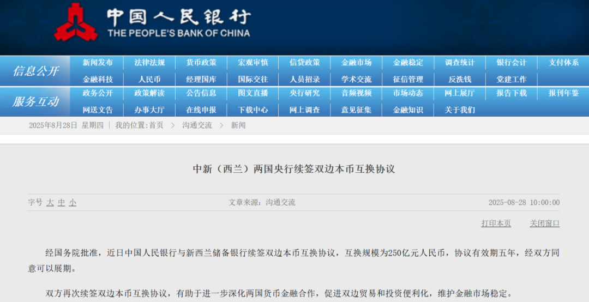Set font size to 小
Screen dimensions: 589x302
73,203
